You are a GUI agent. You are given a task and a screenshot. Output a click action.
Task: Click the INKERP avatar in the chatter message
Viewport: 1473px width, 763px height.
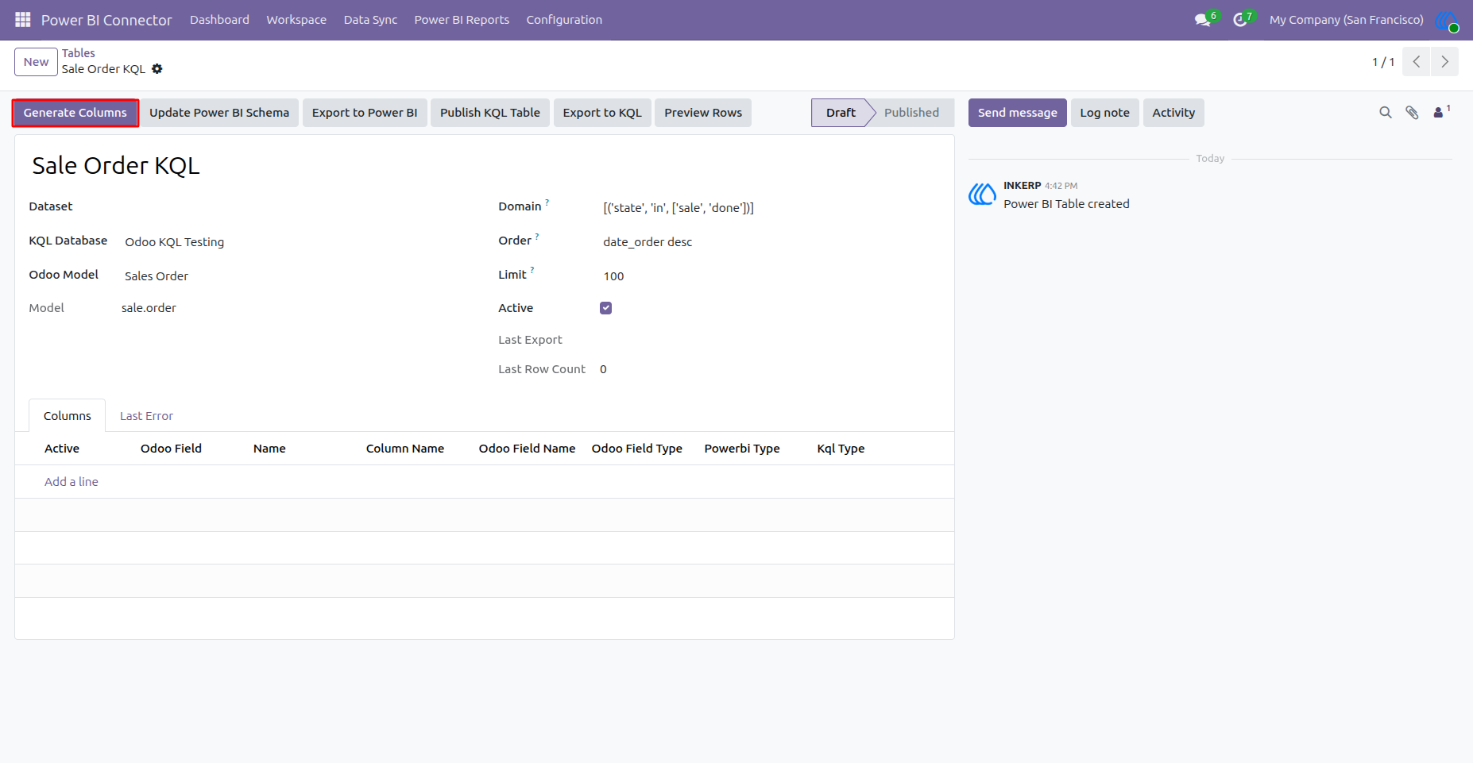click(x=982, y=194)
